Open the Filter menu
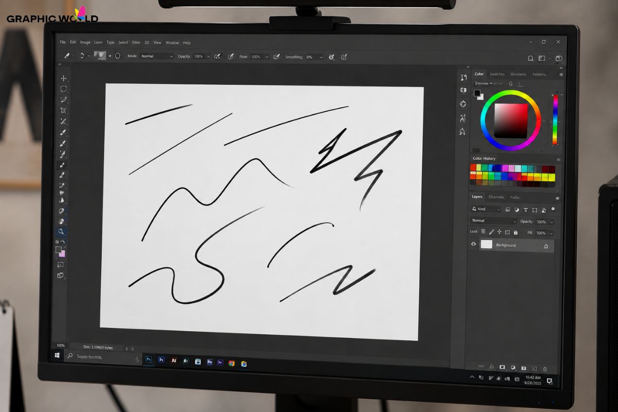The height and width of the screenshot is (412, 618). coord(136,43)
